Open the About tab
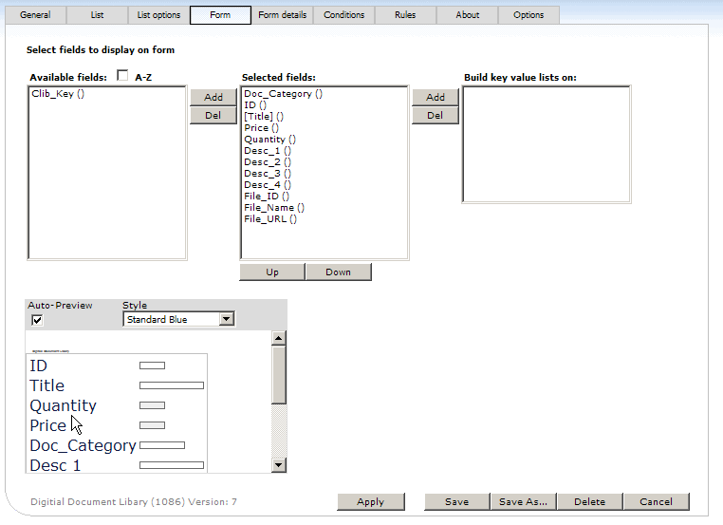Screen dimensions: 723x525 click(x=467, y=15)
